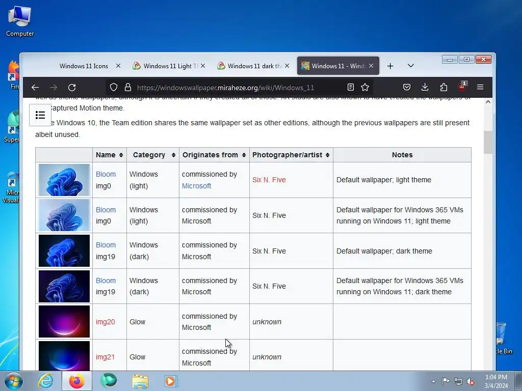View the dark Bloom default wallpaper thumbnail
This screenshot has width=522, height=391.
[x=64, y=250]
